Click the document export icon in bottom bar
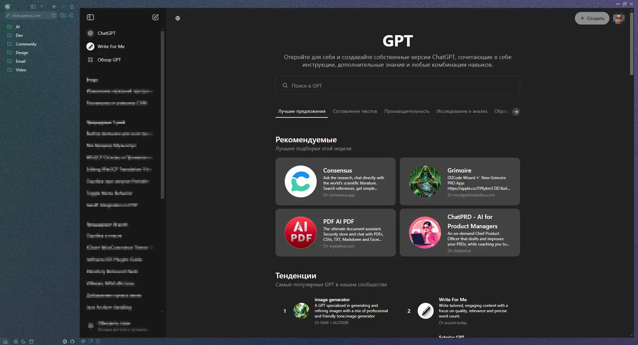The image size is (638, 345). coord(98,341)
